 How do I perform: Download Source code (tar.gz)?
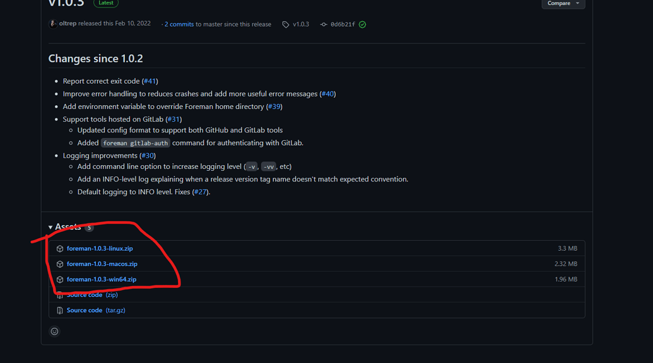(x=96, y=310)
